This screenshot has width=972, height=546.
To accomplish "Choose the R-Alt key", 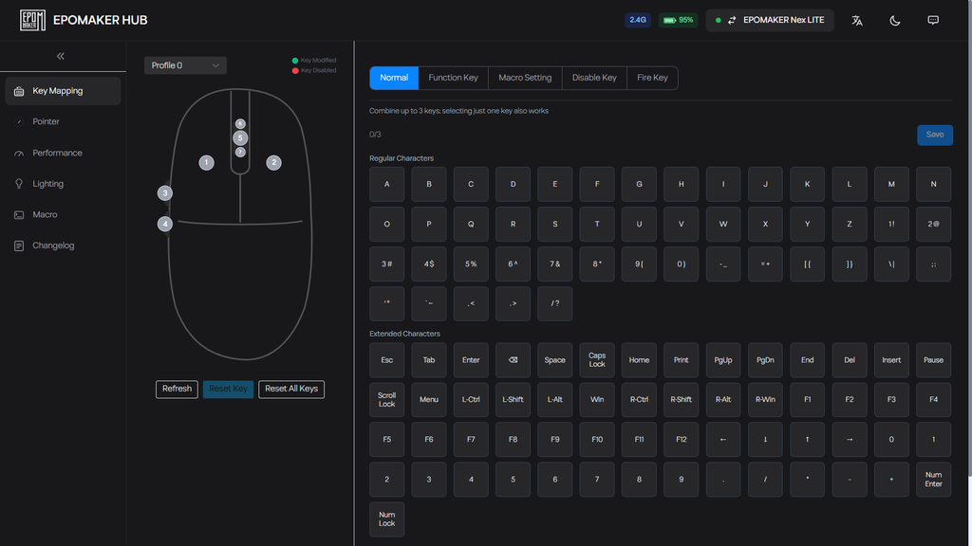I will coord(723,400).
